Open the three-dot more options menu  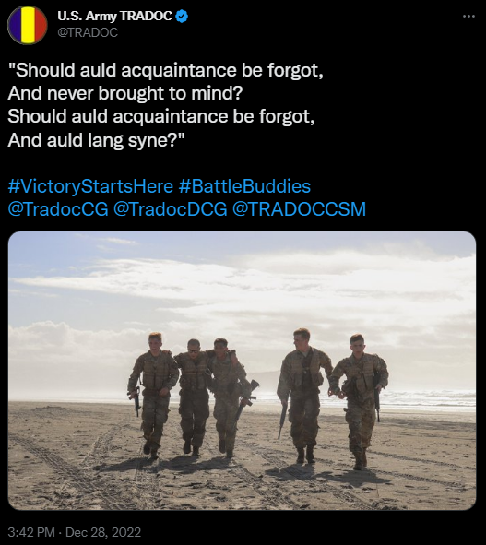point(468,16)
